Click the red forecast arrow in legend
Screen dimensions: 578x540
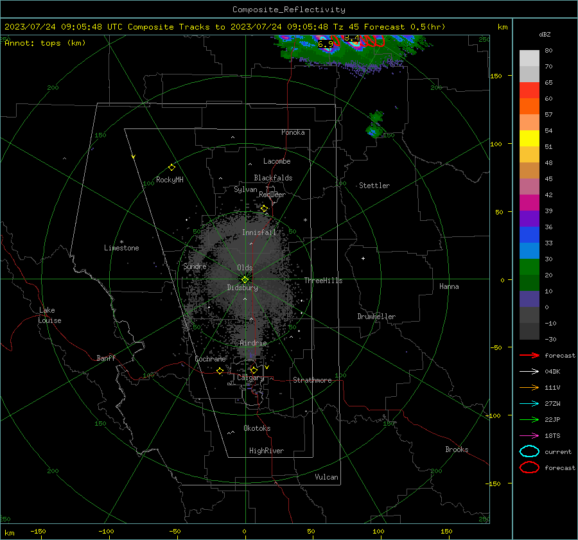(x=529, y=355)
